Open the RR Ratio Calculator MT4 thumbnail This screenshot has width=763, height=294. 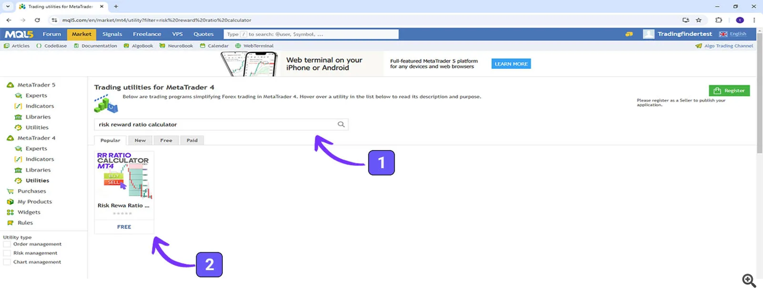click(x=124, y=175)
